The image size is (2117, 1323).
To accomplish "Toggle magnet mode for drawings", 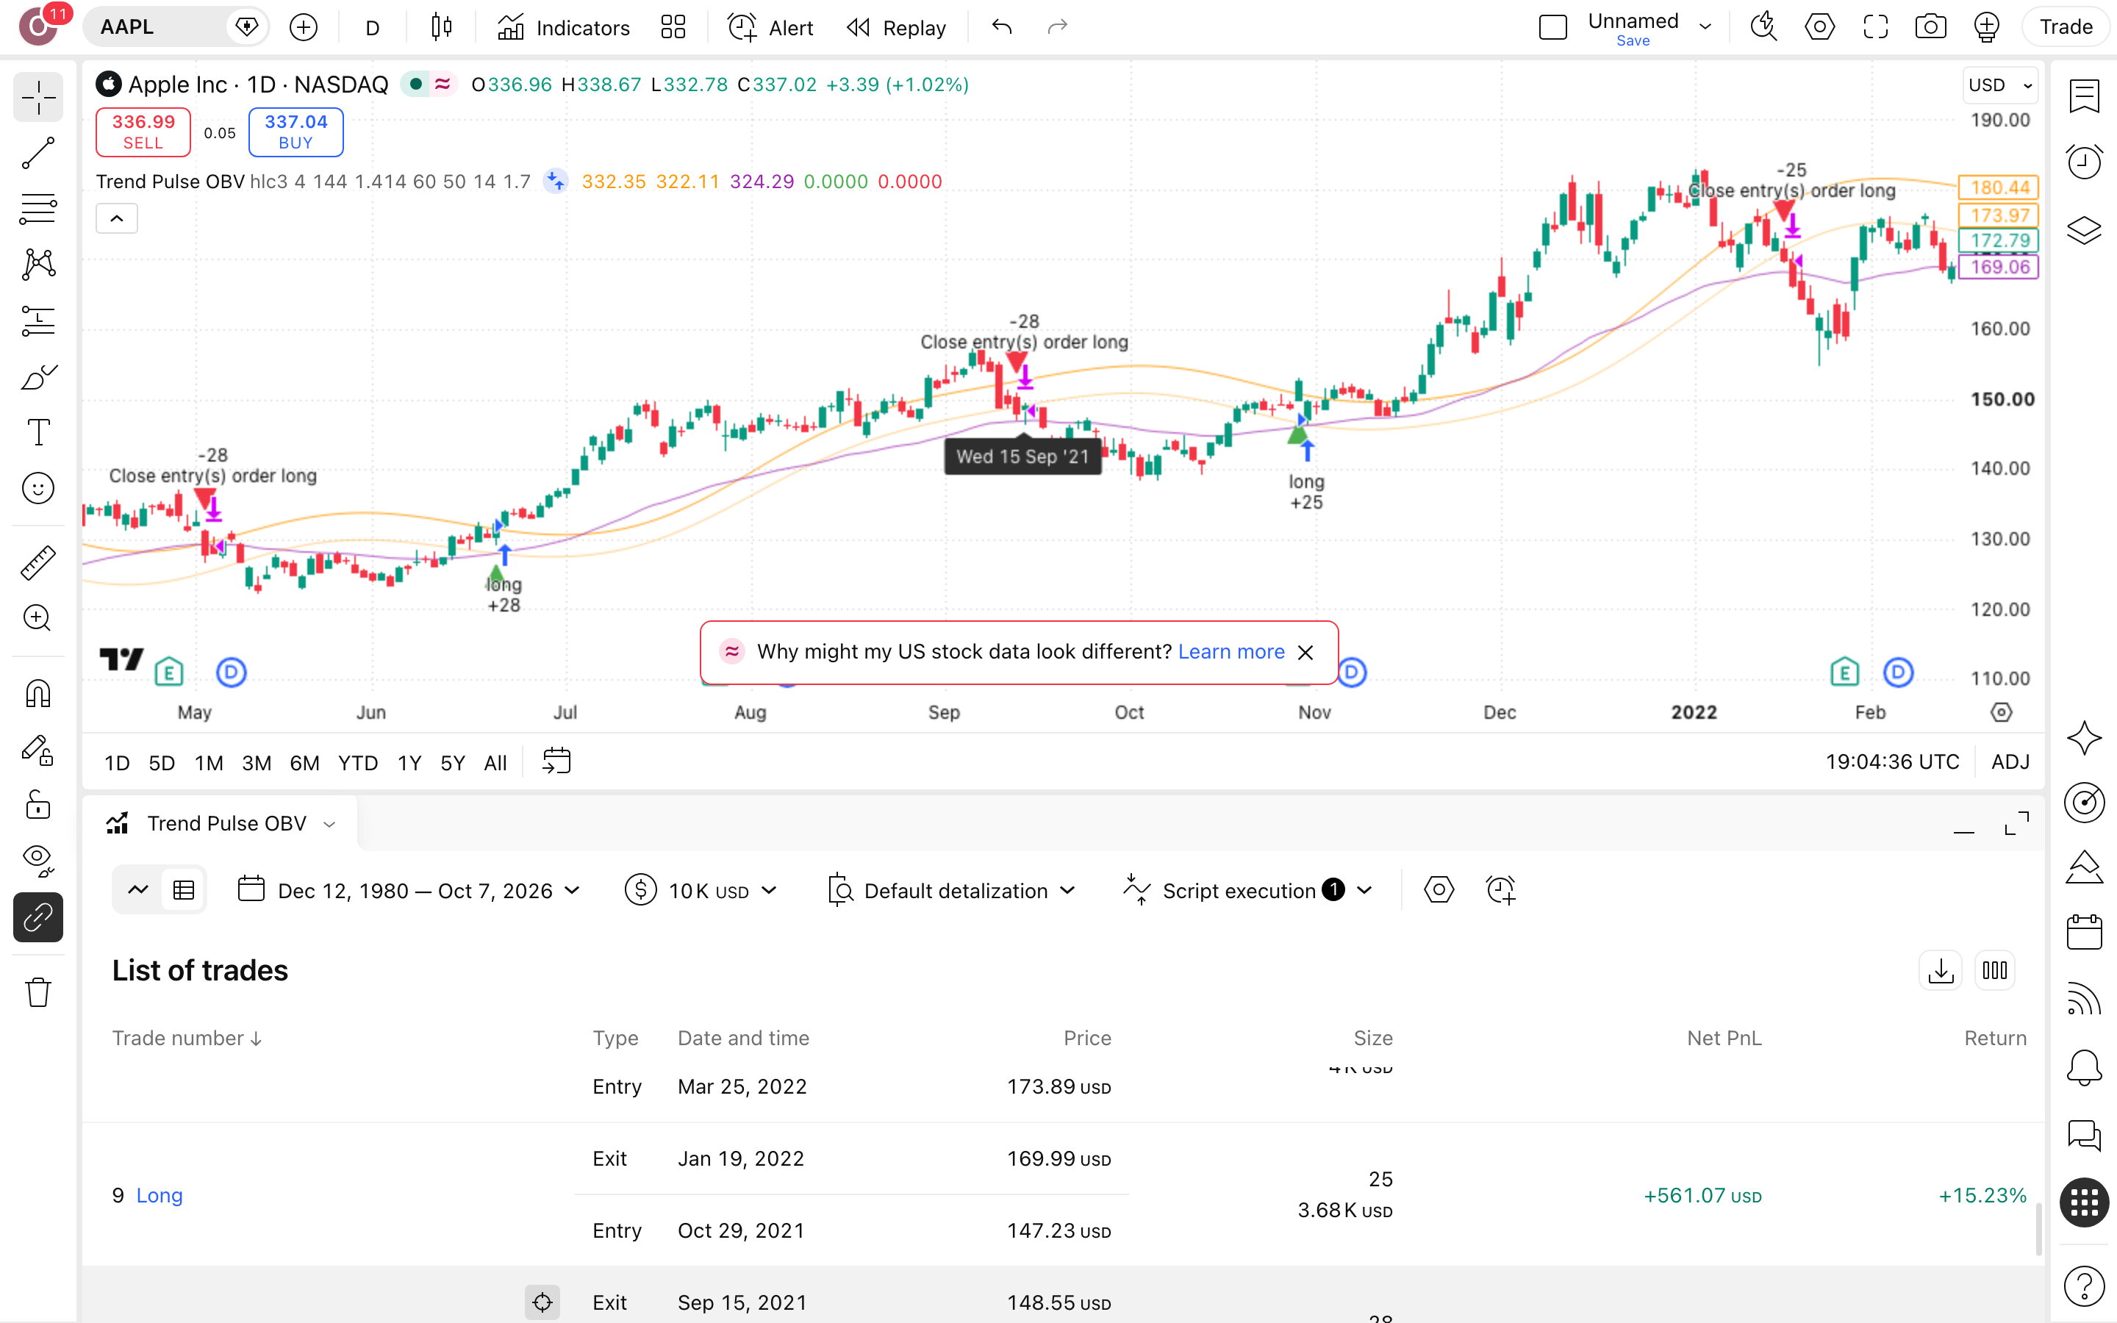I will pyautogui.click(x=37, y=694).
